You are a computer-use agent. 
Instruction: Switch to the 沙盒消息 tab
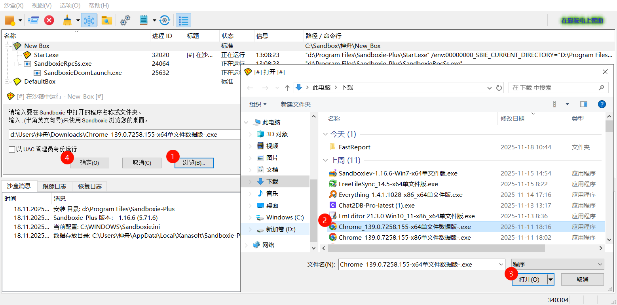[x=19, y=186]
